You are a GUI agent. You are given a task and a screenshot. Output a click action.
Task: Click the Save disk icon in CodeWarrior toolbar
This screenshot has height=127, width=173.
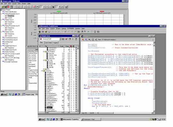(x=49, y=32)
